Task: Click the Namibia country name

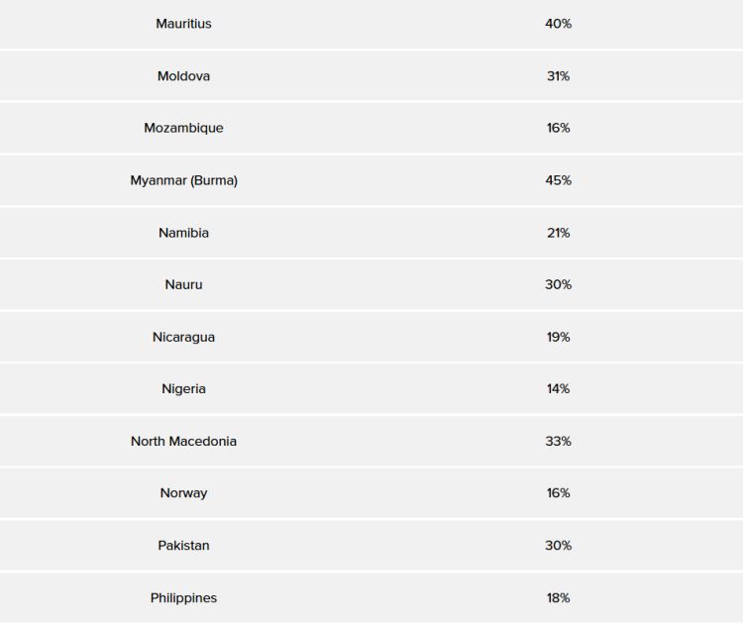Action: point(183,233)
